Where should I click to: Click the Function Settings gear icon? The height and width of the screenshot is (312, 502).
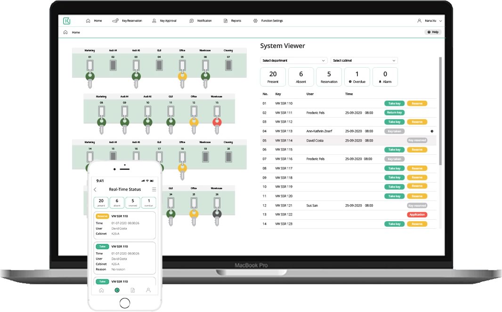(255, 21)
